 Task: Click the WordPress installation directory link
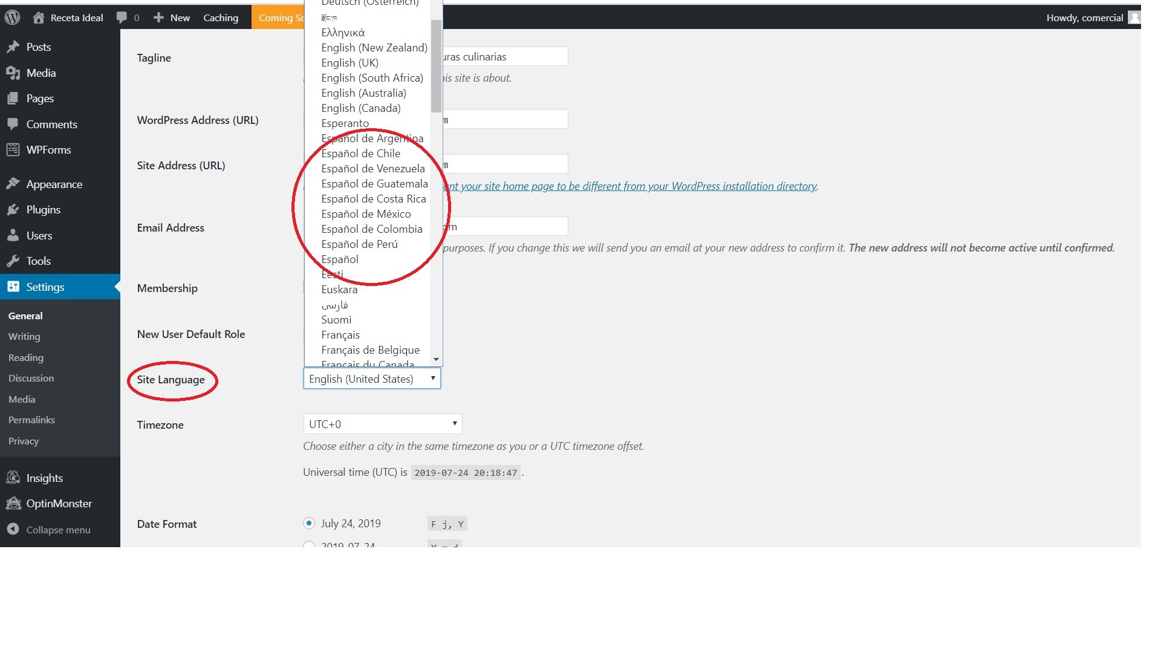point(629,186)
